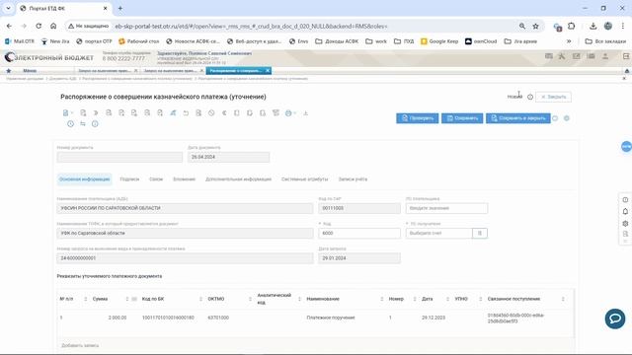This screenshot has height=355, width=632.
Task: Click the exit icon at header far right
Action: pos(626,56)
